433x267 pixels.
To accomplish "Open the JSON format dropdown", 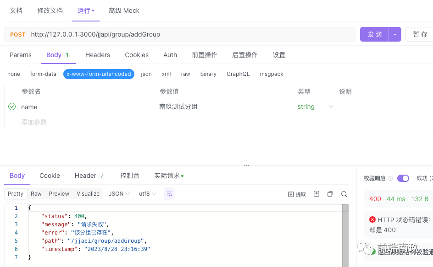I will point(119,194).
